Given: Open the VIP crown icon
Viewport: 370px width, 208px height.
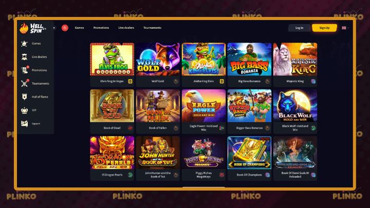Looking at the screenshot, I should coord(24,110).
